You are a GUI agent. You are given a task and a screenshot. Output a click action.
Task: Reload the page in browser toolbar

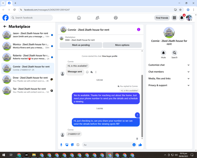[x=15, y=10]
